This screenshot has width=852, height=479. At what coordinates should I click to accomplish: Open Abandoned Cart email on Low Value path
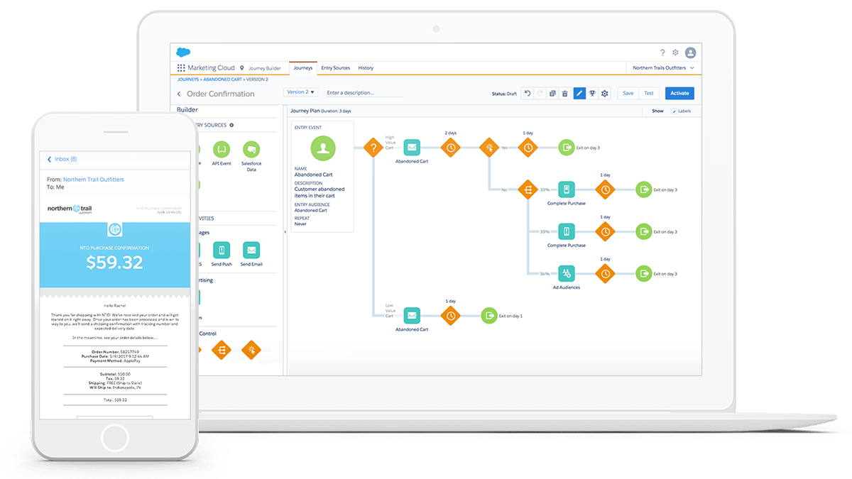point(412,315)
